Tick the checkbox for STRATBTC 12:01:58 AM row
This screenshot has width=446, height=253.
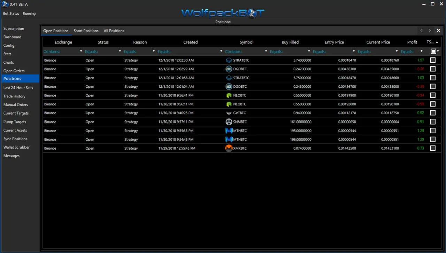tap(433, 78)
